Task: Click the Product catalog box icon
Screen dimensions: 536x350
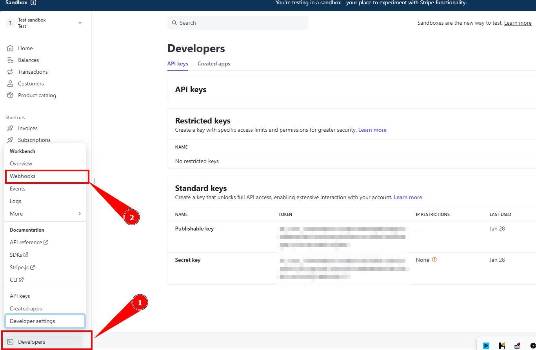Action: (x=10, y=95)
